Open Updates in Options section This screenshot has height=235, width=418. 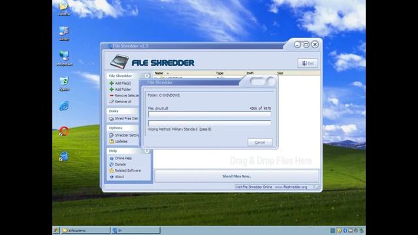(x=121, y=142)
